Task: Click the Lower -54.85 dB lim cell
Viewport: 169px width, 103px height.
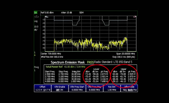Action: pos(95,77)
